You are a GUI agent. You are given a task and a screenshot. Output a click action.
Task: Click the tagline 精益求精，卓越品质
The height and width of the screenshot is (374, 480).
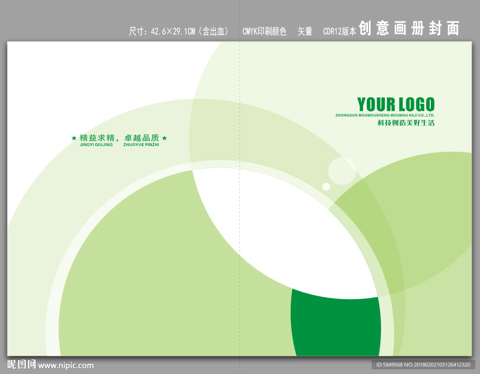coord(120,138)
